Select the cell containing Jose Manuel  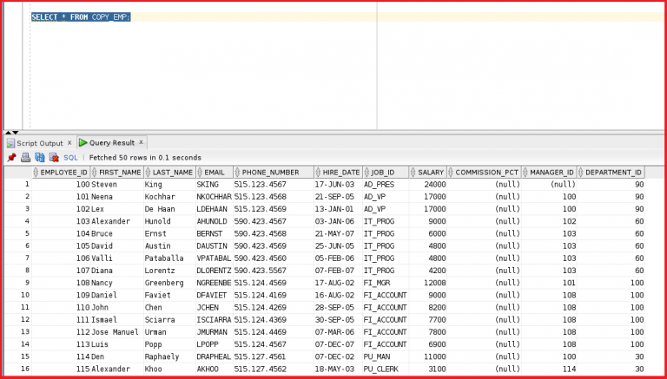pyautogui.click(x=117, y=332)
